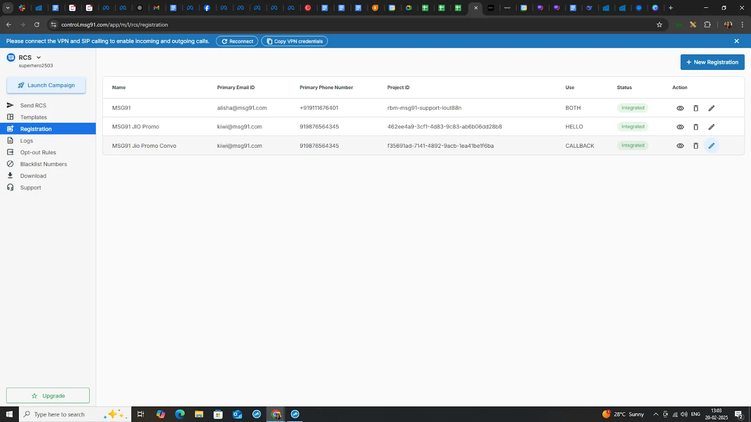The width and height of the screenshot is (751, 422).
Task: Click Reconnect in the VPN banner
Action: 237,41
